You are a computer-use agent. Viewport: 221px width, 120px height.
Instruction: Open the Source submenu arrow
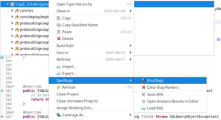(131, 53)
